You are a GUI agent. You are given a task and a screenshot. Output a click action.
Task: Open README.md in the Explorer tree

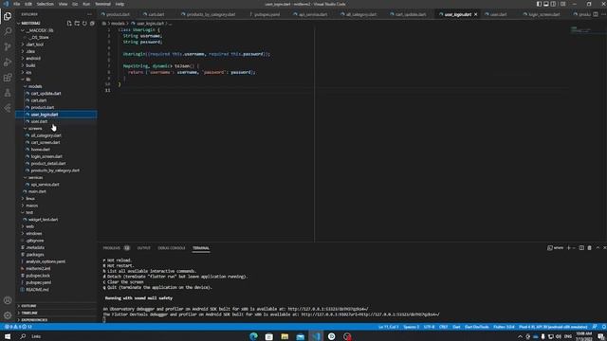56,290
